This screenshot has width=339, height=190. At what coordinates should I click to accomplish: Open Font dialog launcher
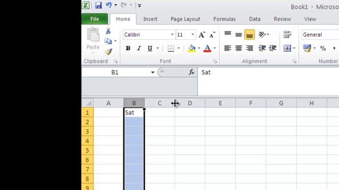[x=215, y=62]
